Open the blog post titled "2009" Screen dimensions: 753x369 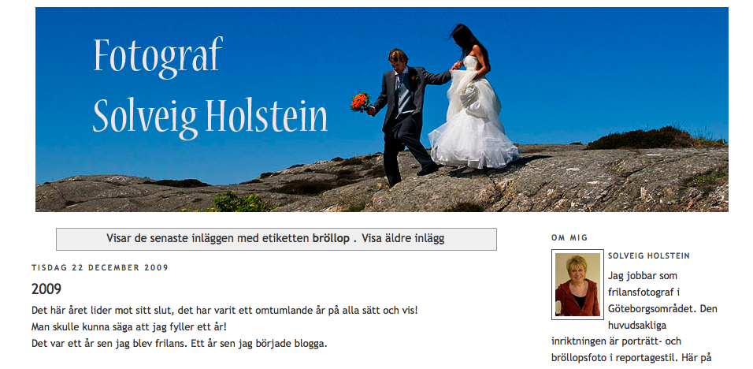click(x=46, y=289)
